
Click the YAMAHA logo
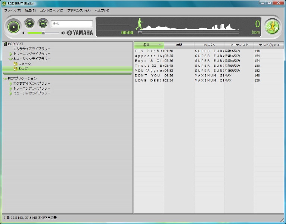tap(80, 33)
